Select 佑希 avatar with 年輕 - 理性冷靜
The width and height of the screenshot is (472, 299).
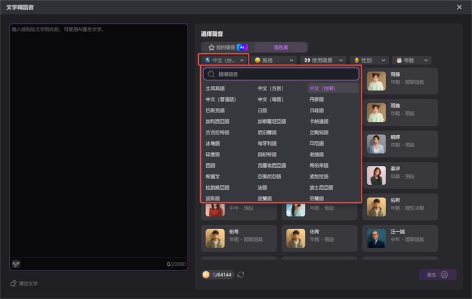[x=376, y=206]
